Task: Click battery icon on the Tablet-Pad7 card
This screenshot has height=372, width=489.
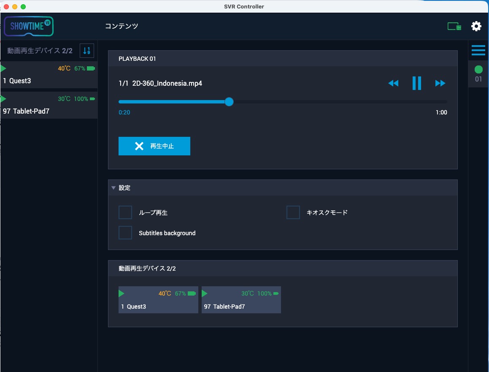Action: [276, 293]
